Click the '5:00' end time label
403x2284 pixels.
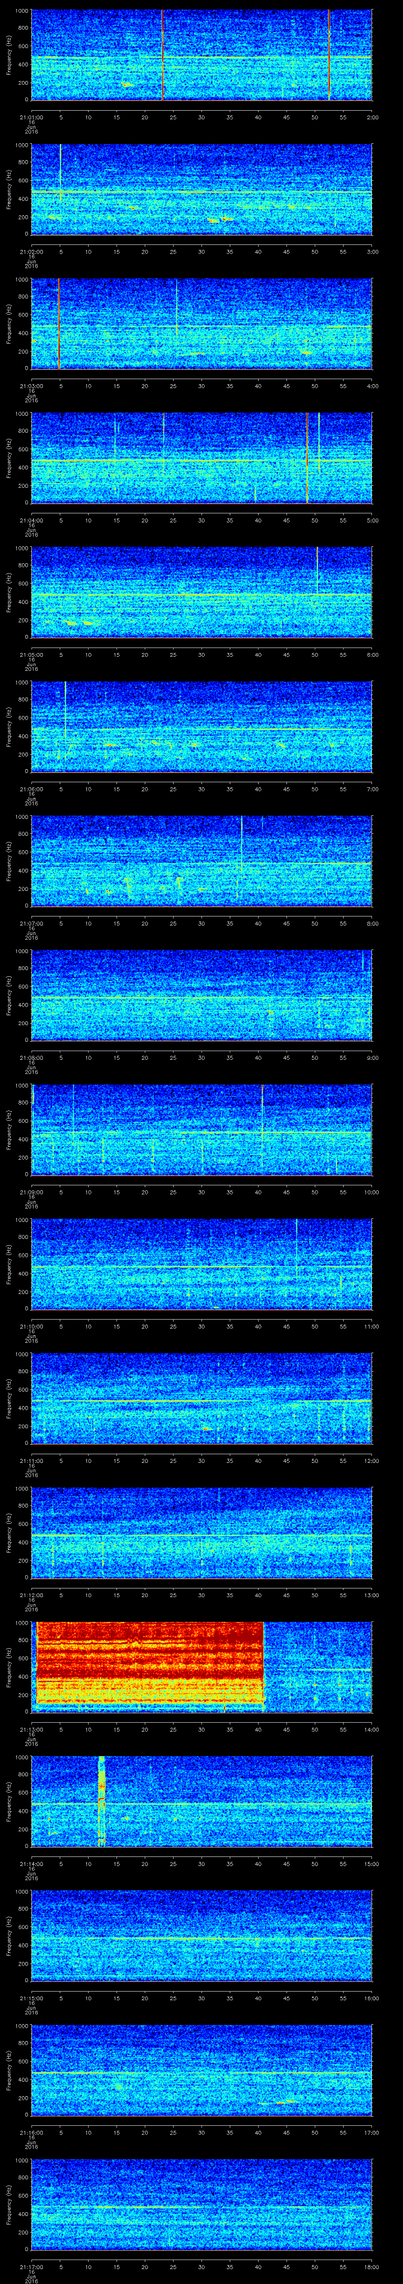(x=372, y=520)
